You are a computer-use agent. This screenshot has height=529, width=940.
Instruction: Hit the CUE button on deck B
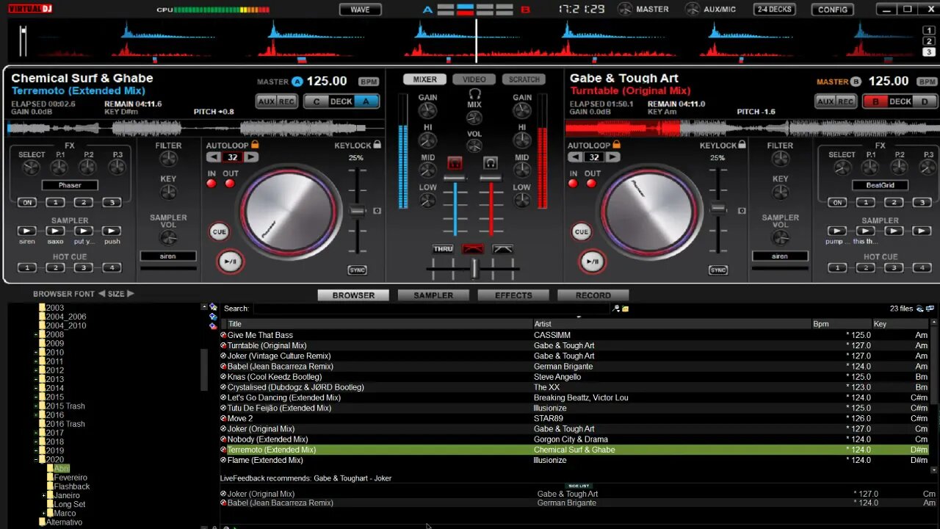(581, 231)
